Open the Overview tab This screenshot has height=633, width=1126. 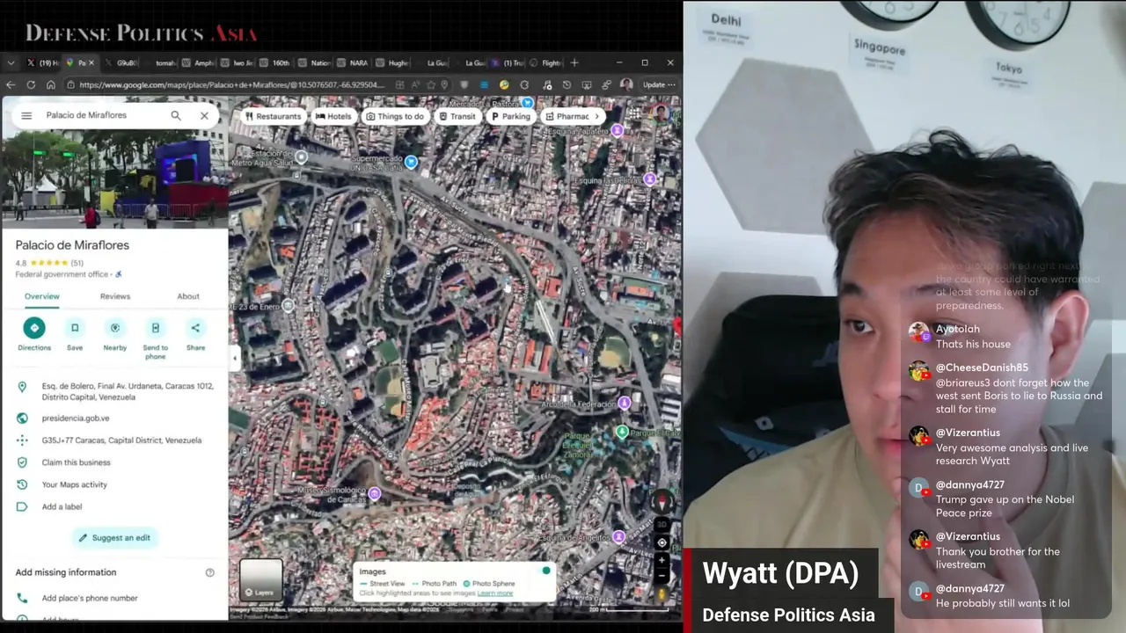click(41, 296)
